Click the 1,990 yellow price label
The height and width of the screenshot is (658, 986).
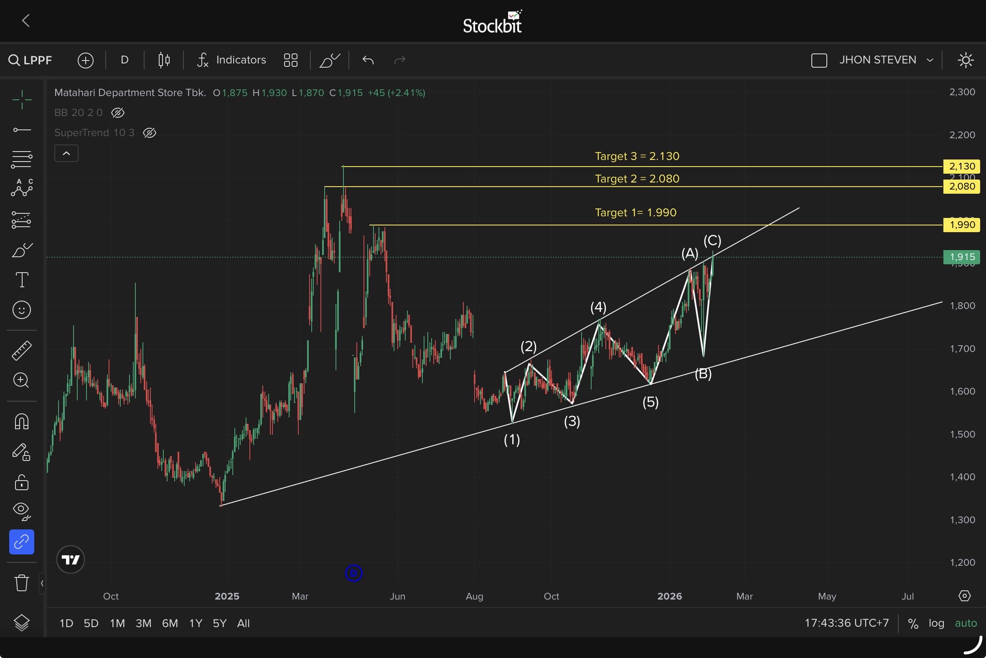[x=962, y=225]
